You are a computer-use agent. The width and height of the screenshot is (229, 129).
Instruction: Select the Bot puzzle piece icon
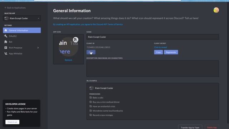pos(6,42)
